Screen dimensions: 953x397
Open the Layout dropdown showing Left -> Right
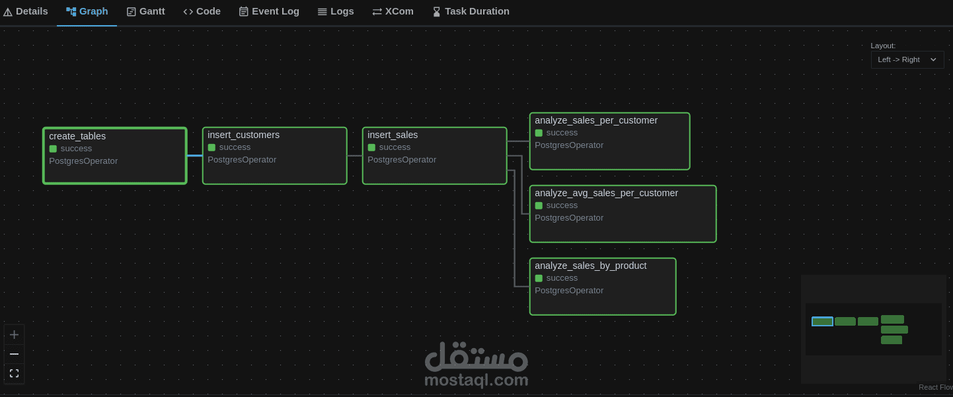pyautogui.click(x=907, y=59)
